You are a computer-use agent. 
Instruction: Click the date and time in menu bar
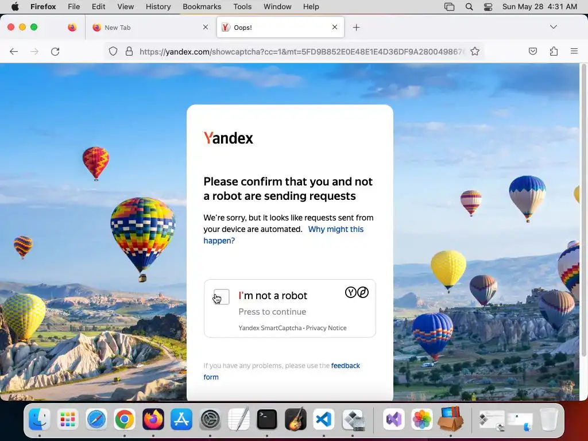[x=540, y=6]
